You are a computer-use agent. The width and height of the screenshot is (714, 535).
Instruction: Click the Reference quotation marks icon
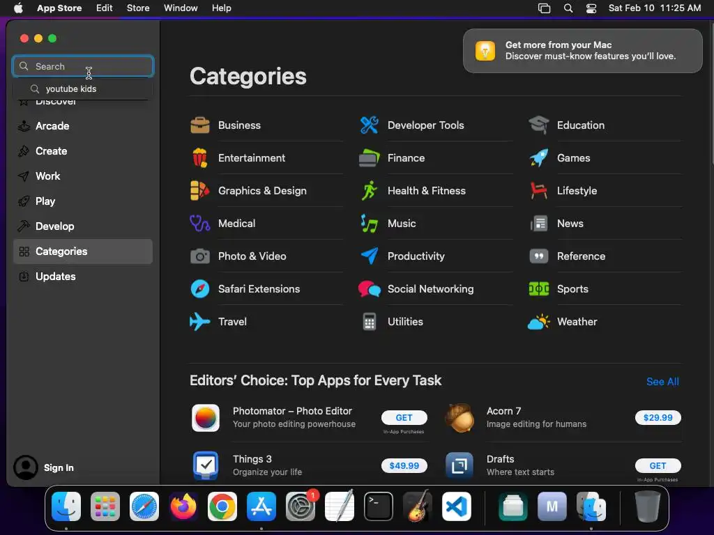pos(539,256)
